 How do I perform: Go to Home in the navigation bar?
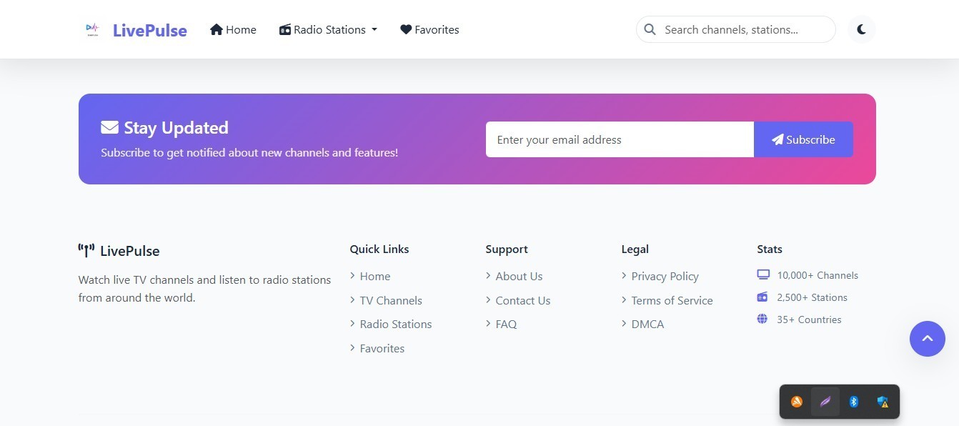pyautogui.click(x=233, y=29)
